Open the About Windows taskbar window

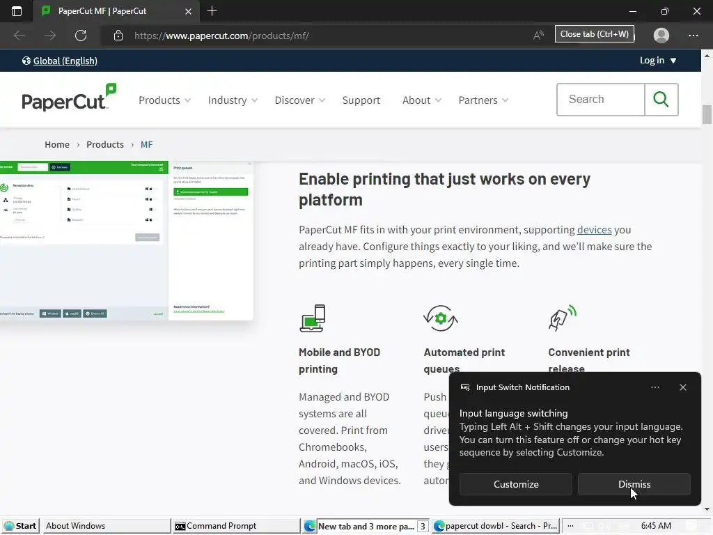click(106, 526)
